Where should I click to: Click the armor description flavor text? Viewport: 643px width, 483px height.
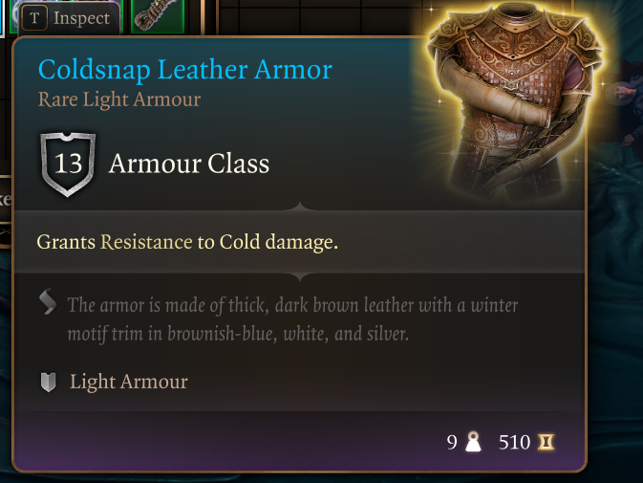coord(292,319)
